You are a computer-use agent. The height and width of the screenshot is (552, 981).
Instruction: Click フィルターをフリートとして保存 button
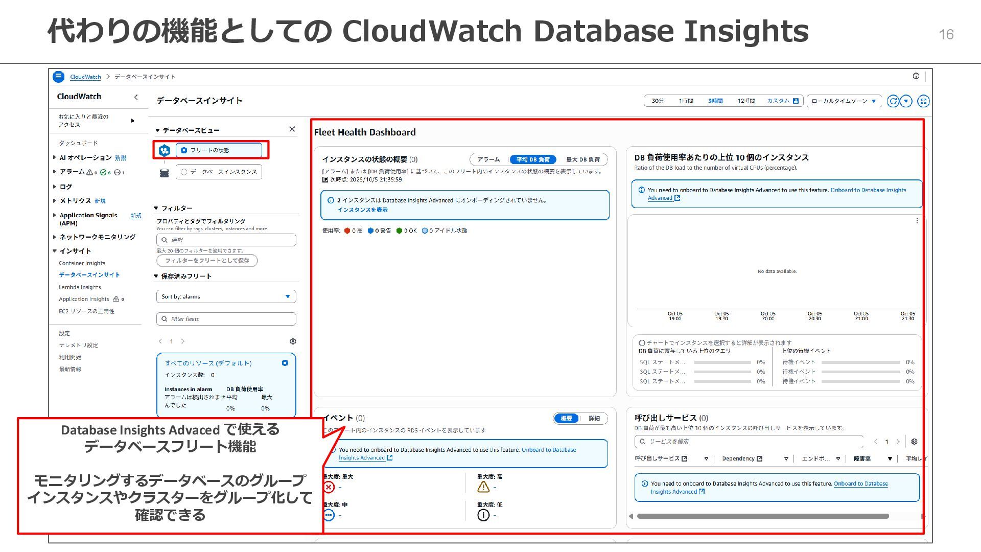[x=207, y=261]
